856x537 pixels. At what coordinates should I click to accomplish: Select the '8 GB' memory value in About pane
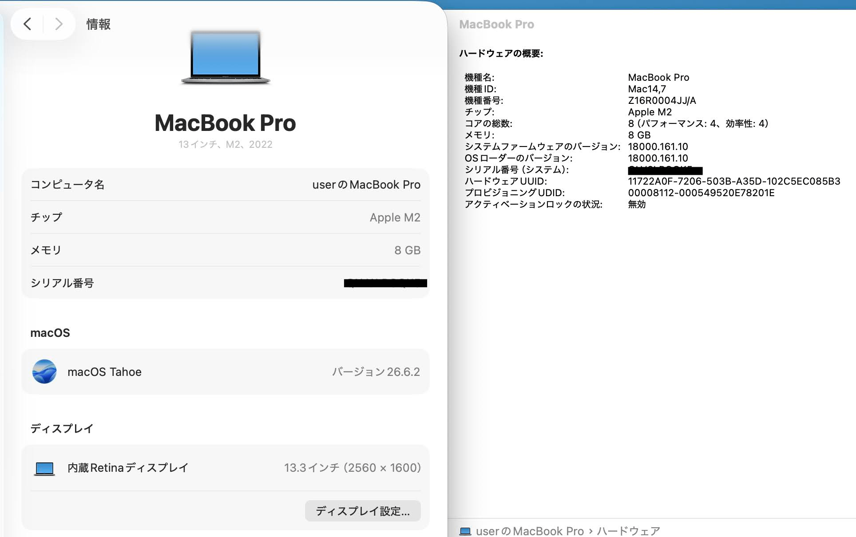[x=407, y=250]
